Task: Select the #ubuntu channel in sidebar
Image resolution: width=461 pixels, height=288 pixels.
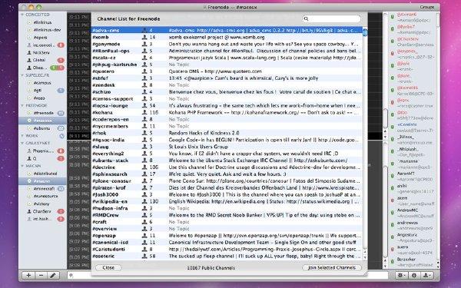Action: point(42,128)
